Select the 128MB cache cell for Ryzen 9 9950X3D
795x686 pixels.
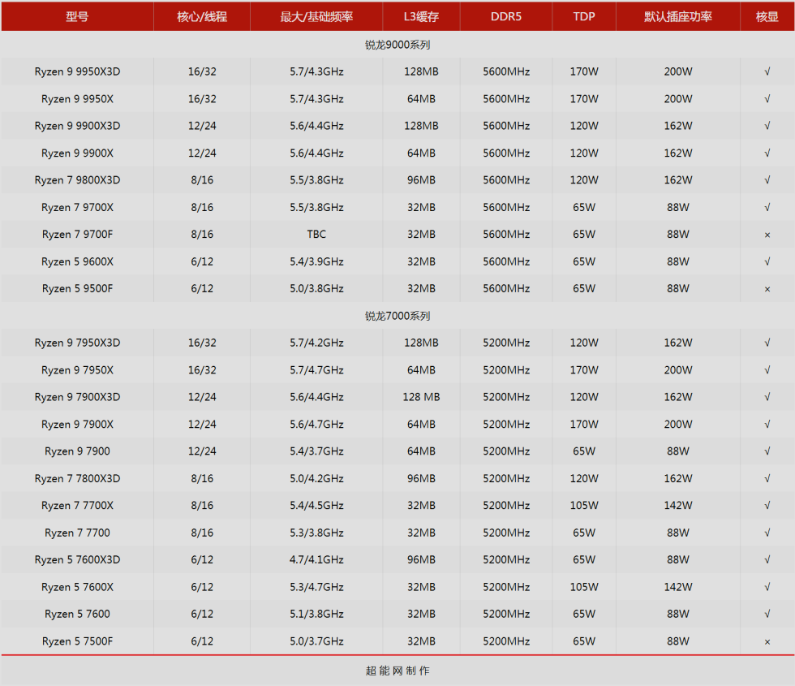pos(421,71)
